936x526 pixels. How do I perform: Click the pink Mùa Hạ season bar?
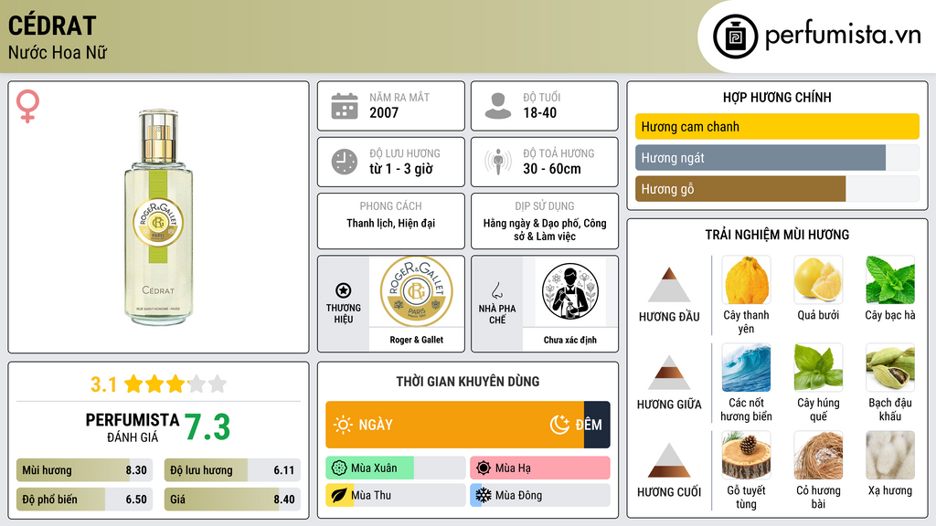click(540, 468)
